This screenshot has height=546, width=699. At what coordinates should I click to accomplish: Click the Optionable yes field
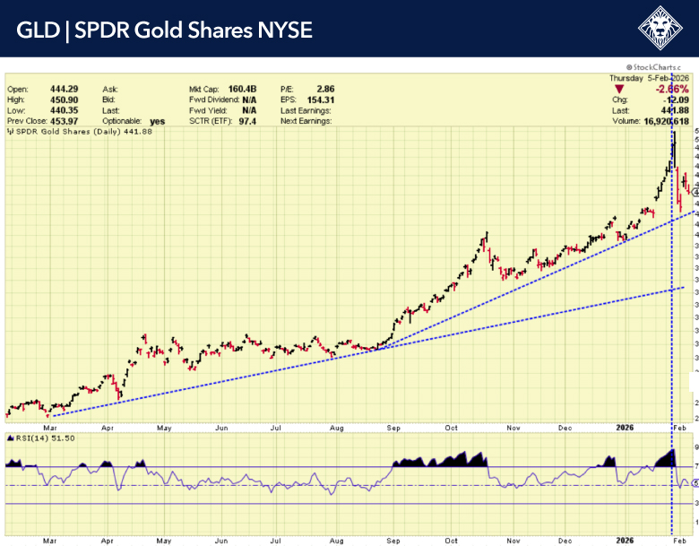point(158,120)
